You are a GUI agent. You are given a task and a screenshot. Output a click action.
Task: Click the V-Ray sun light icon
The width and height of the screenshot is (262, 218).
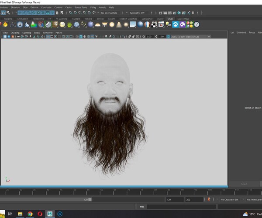(126, 24)
